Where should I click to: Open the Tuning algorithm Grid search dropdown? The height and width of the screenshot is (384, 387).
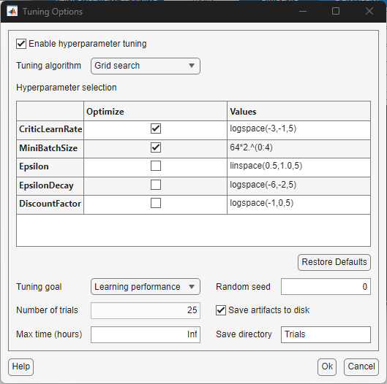(x=146, y=66)
